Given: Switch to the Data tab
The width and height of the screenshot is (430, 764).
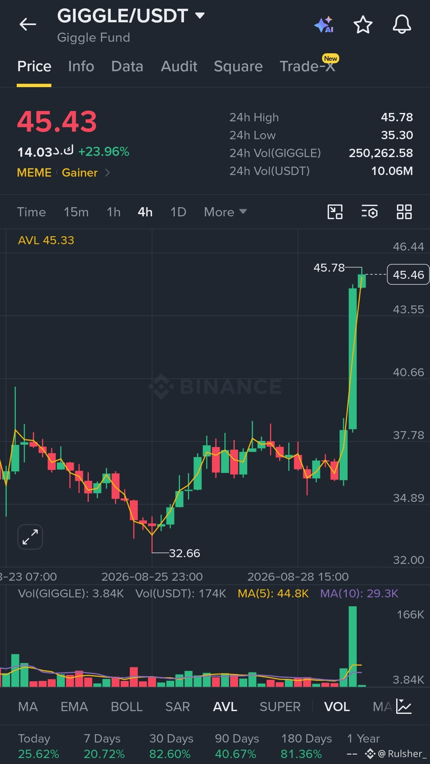Looking at the screenshot, I should [x=127, y=66].
